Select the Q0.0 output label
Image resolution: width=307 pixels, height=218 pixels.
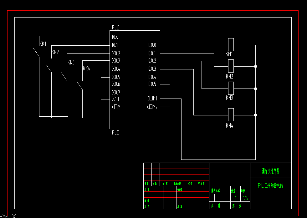pyautogui.click(x=152, y=45)
